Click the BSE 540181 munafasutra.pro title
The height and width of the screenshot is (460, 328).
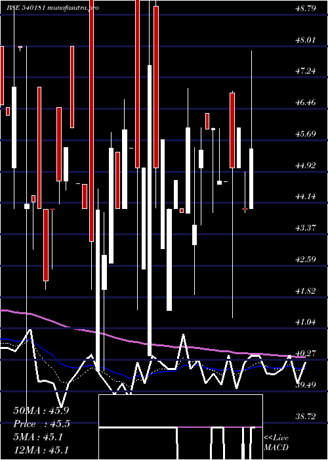[x=52, y=8]
